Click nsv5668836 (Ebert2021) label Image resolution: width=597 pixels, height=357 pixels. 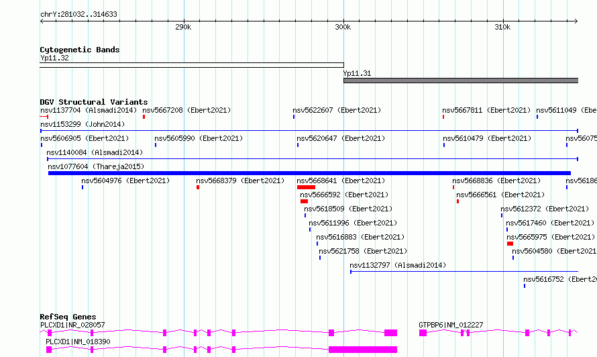tap(496, 181)
